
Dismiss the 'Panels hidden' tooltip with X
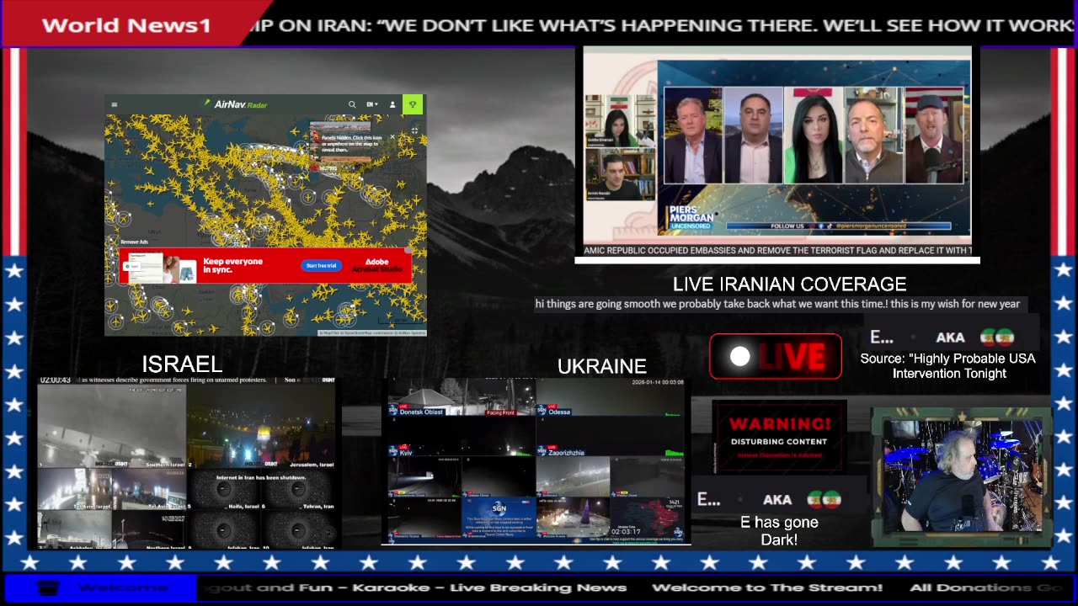(392, 137)
